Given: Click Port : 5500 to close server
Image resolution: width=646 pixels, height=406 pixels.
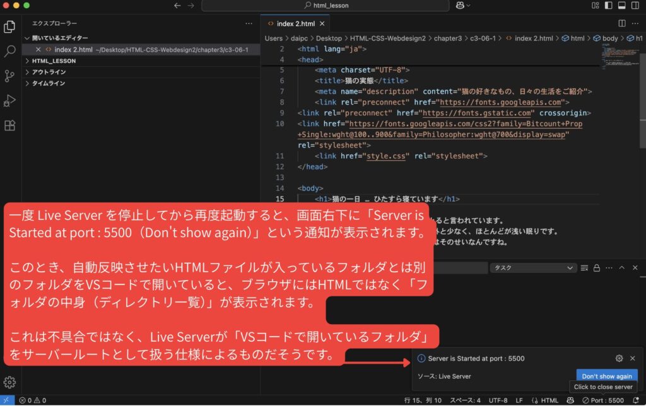Looking at the screenshot, I should (603, 400).
